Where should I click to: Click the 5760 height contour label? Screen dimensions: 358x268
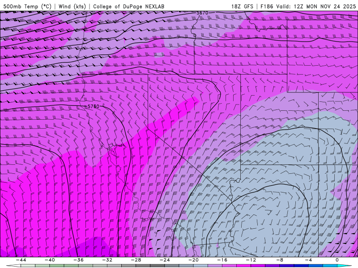coord(94,106)
